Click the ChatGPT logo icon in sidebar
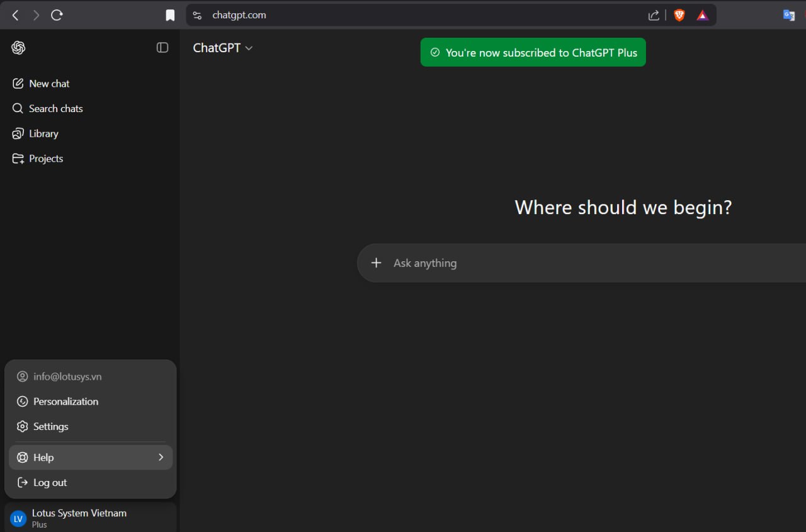This screenshot has width=806, height=532. (18, 48)
